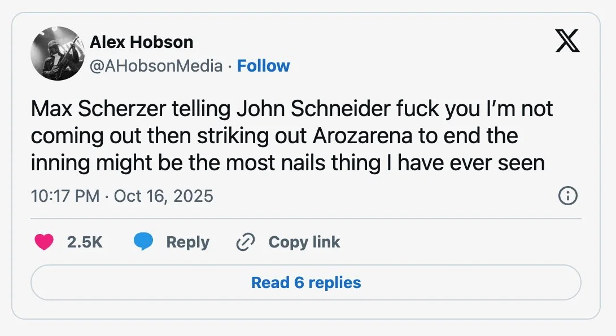Viewport: 616px width, 336px height.
Task: Click the Reply text label
Action: pyautogui.click(x=187, y=242)
